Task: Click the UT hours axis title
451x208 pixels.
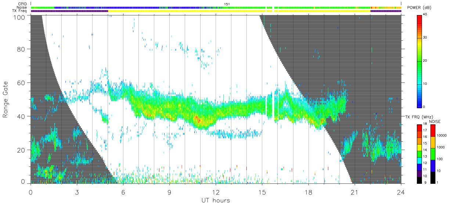Action: pyautogui.click(x=216, y=201)
